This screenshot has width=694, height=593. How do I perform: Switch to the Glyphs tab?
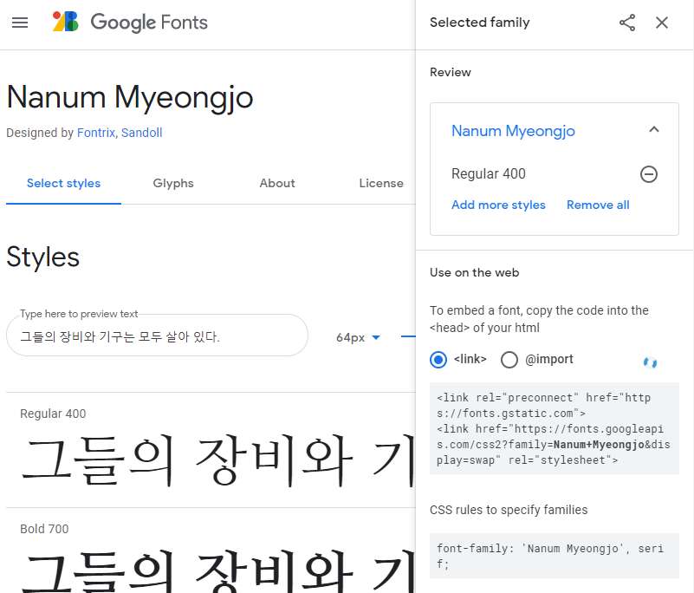(173, 183)
